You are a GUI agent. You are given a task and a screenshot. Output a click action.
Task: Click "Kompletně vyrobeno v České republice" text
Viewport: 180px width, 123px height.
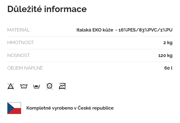click(x=70, y=108)
